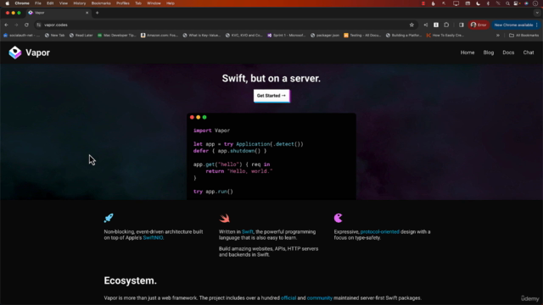Screen dimensions: 543x305
Task: Open the What is Key-Value bookmark
Action: point(202,36)
